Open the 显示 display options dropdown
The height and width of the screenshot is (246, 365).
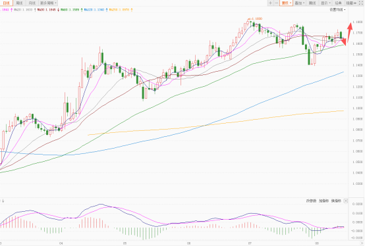(325, 3)
